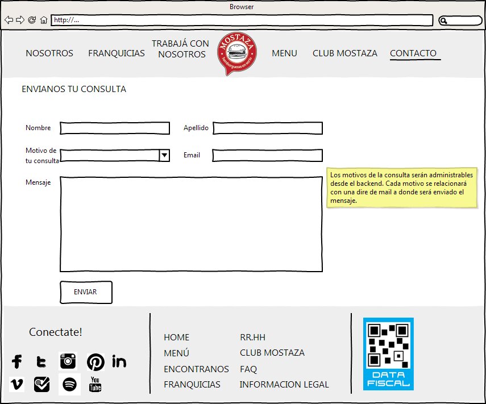This screenshot has height=404, width=486.
Task: Focus the Email input field
Action: pos(268,155)
